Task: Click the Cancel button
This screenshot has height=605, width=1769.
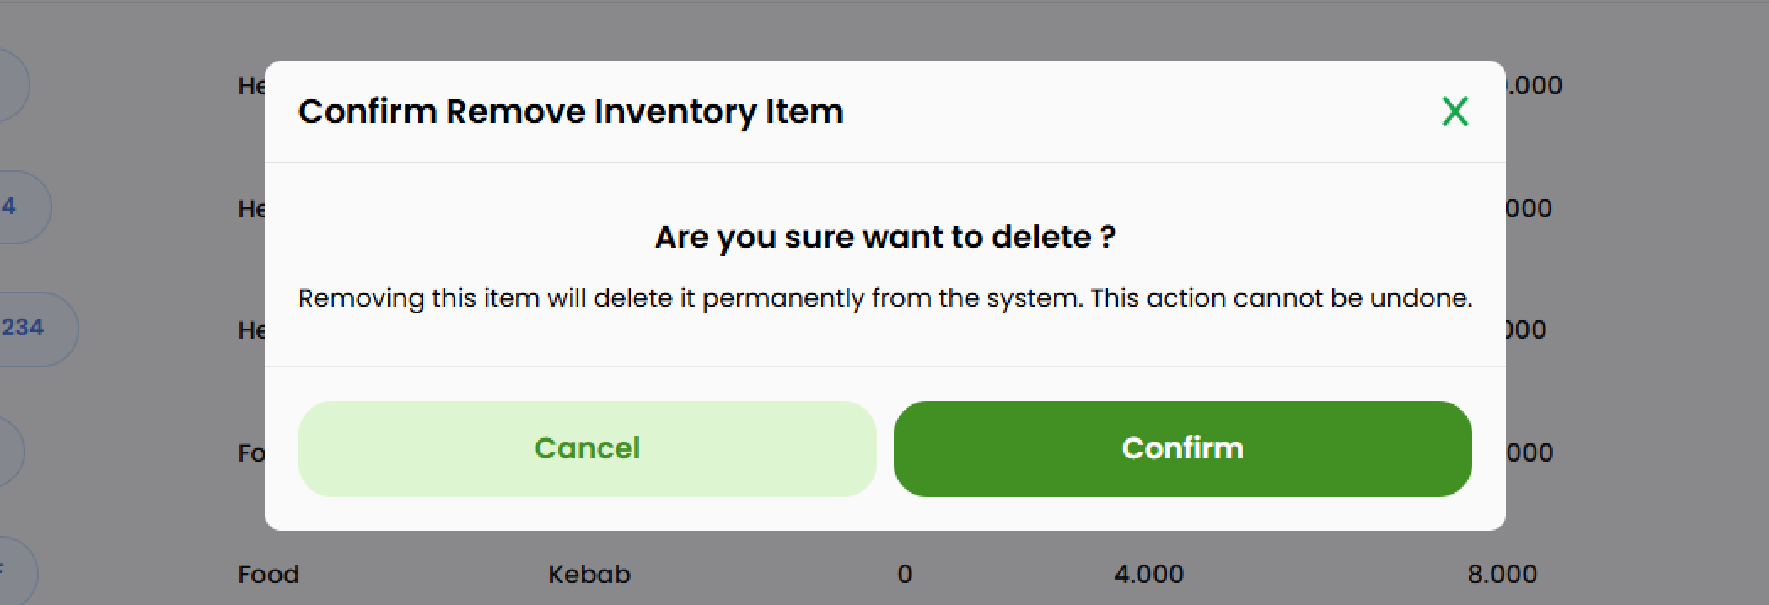Action: [x=588, y=447]
